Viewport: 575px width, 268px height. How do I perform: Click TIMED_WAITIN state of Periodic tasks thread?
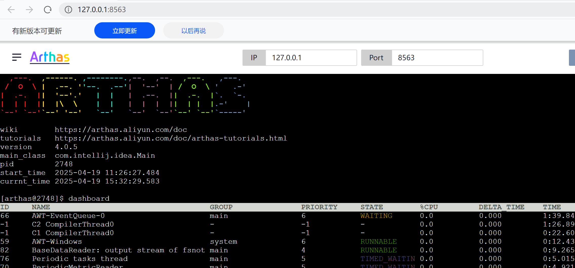(x=388, y=259)
